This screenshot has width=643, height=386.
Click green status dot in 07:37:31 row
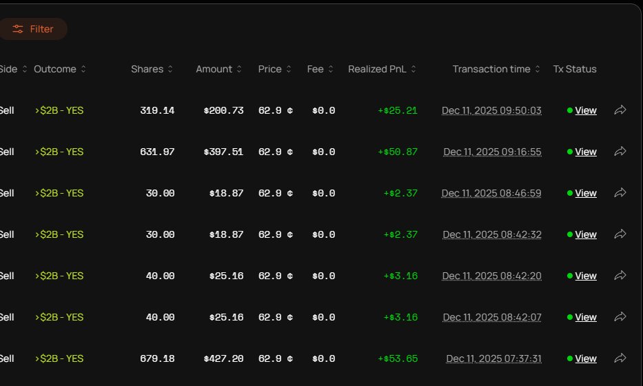tap(569, 358)
